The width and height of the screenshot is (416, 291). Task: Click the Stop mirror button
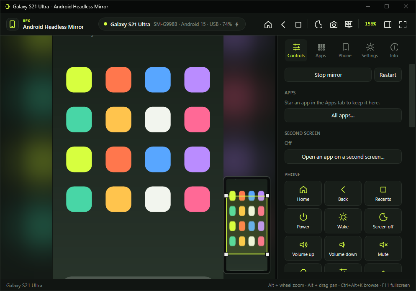tap(328, 75)
